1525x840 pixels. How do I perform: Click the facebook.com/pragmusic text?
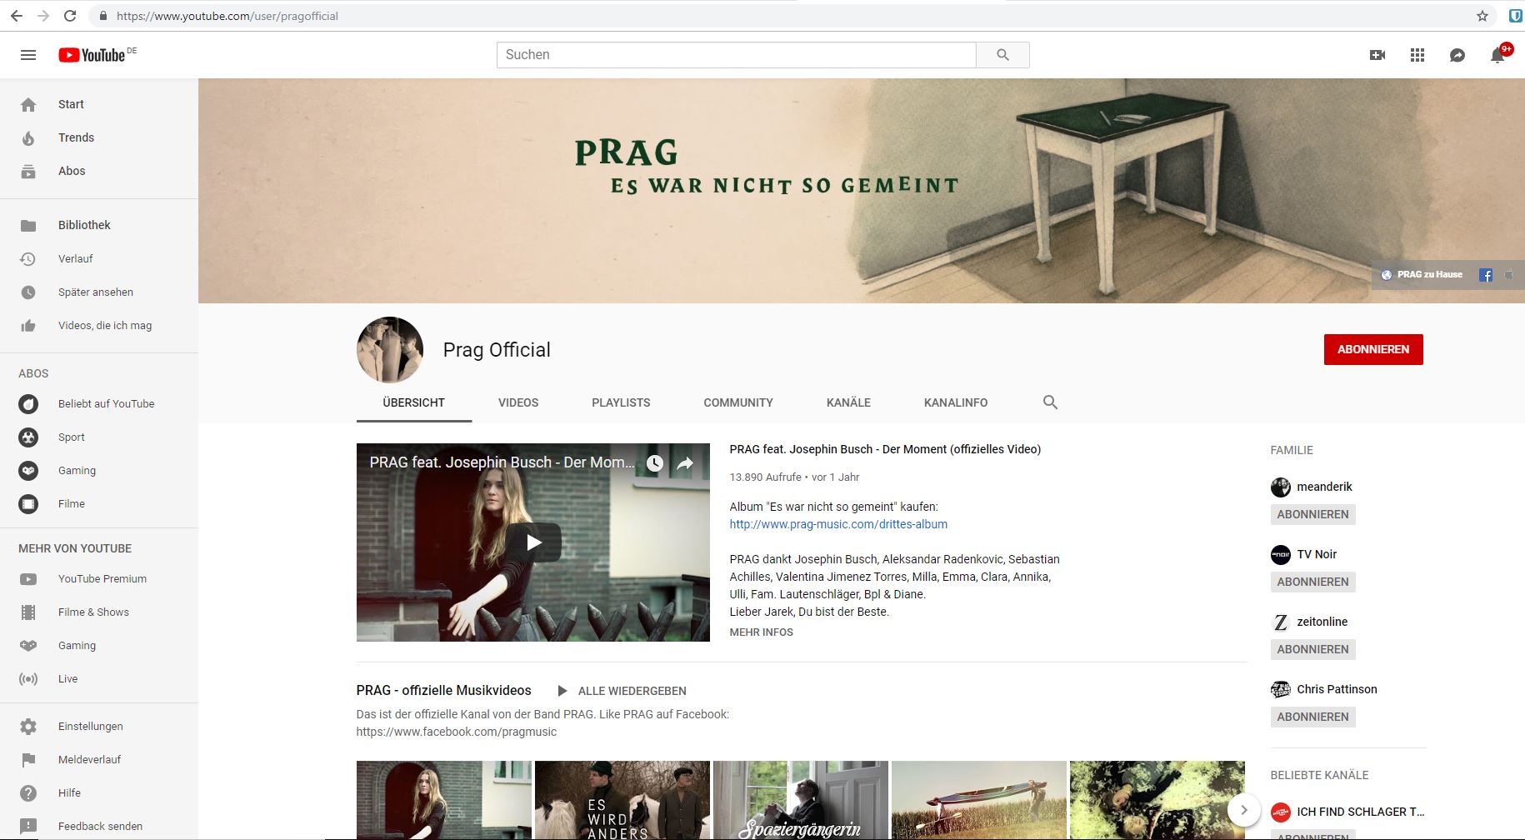(x=457, y=732)
